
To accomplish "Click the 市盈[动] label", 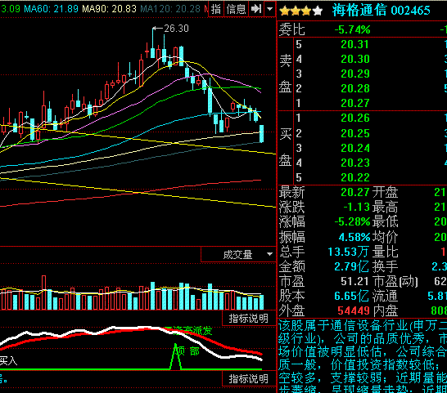I will [395, 282].
